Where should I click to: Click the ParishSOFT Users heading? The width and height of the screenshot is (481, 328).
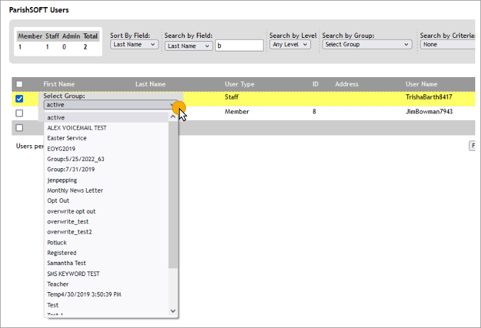click(39, 10)
